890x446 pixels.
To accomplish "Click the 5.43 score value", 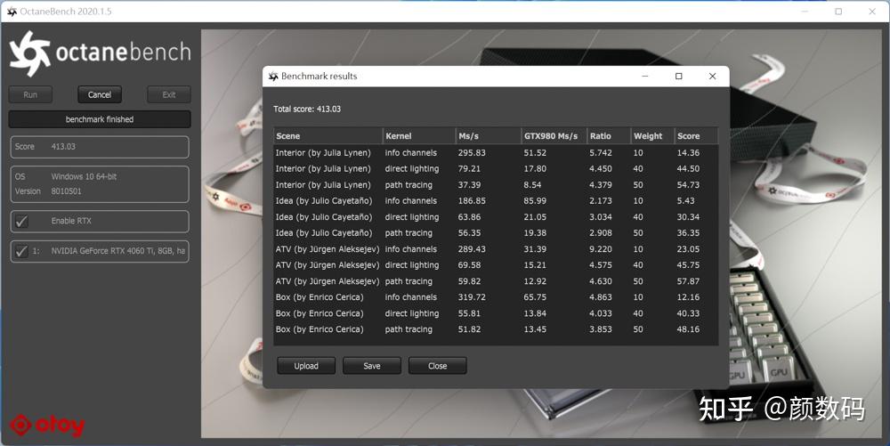I will 685,201.
